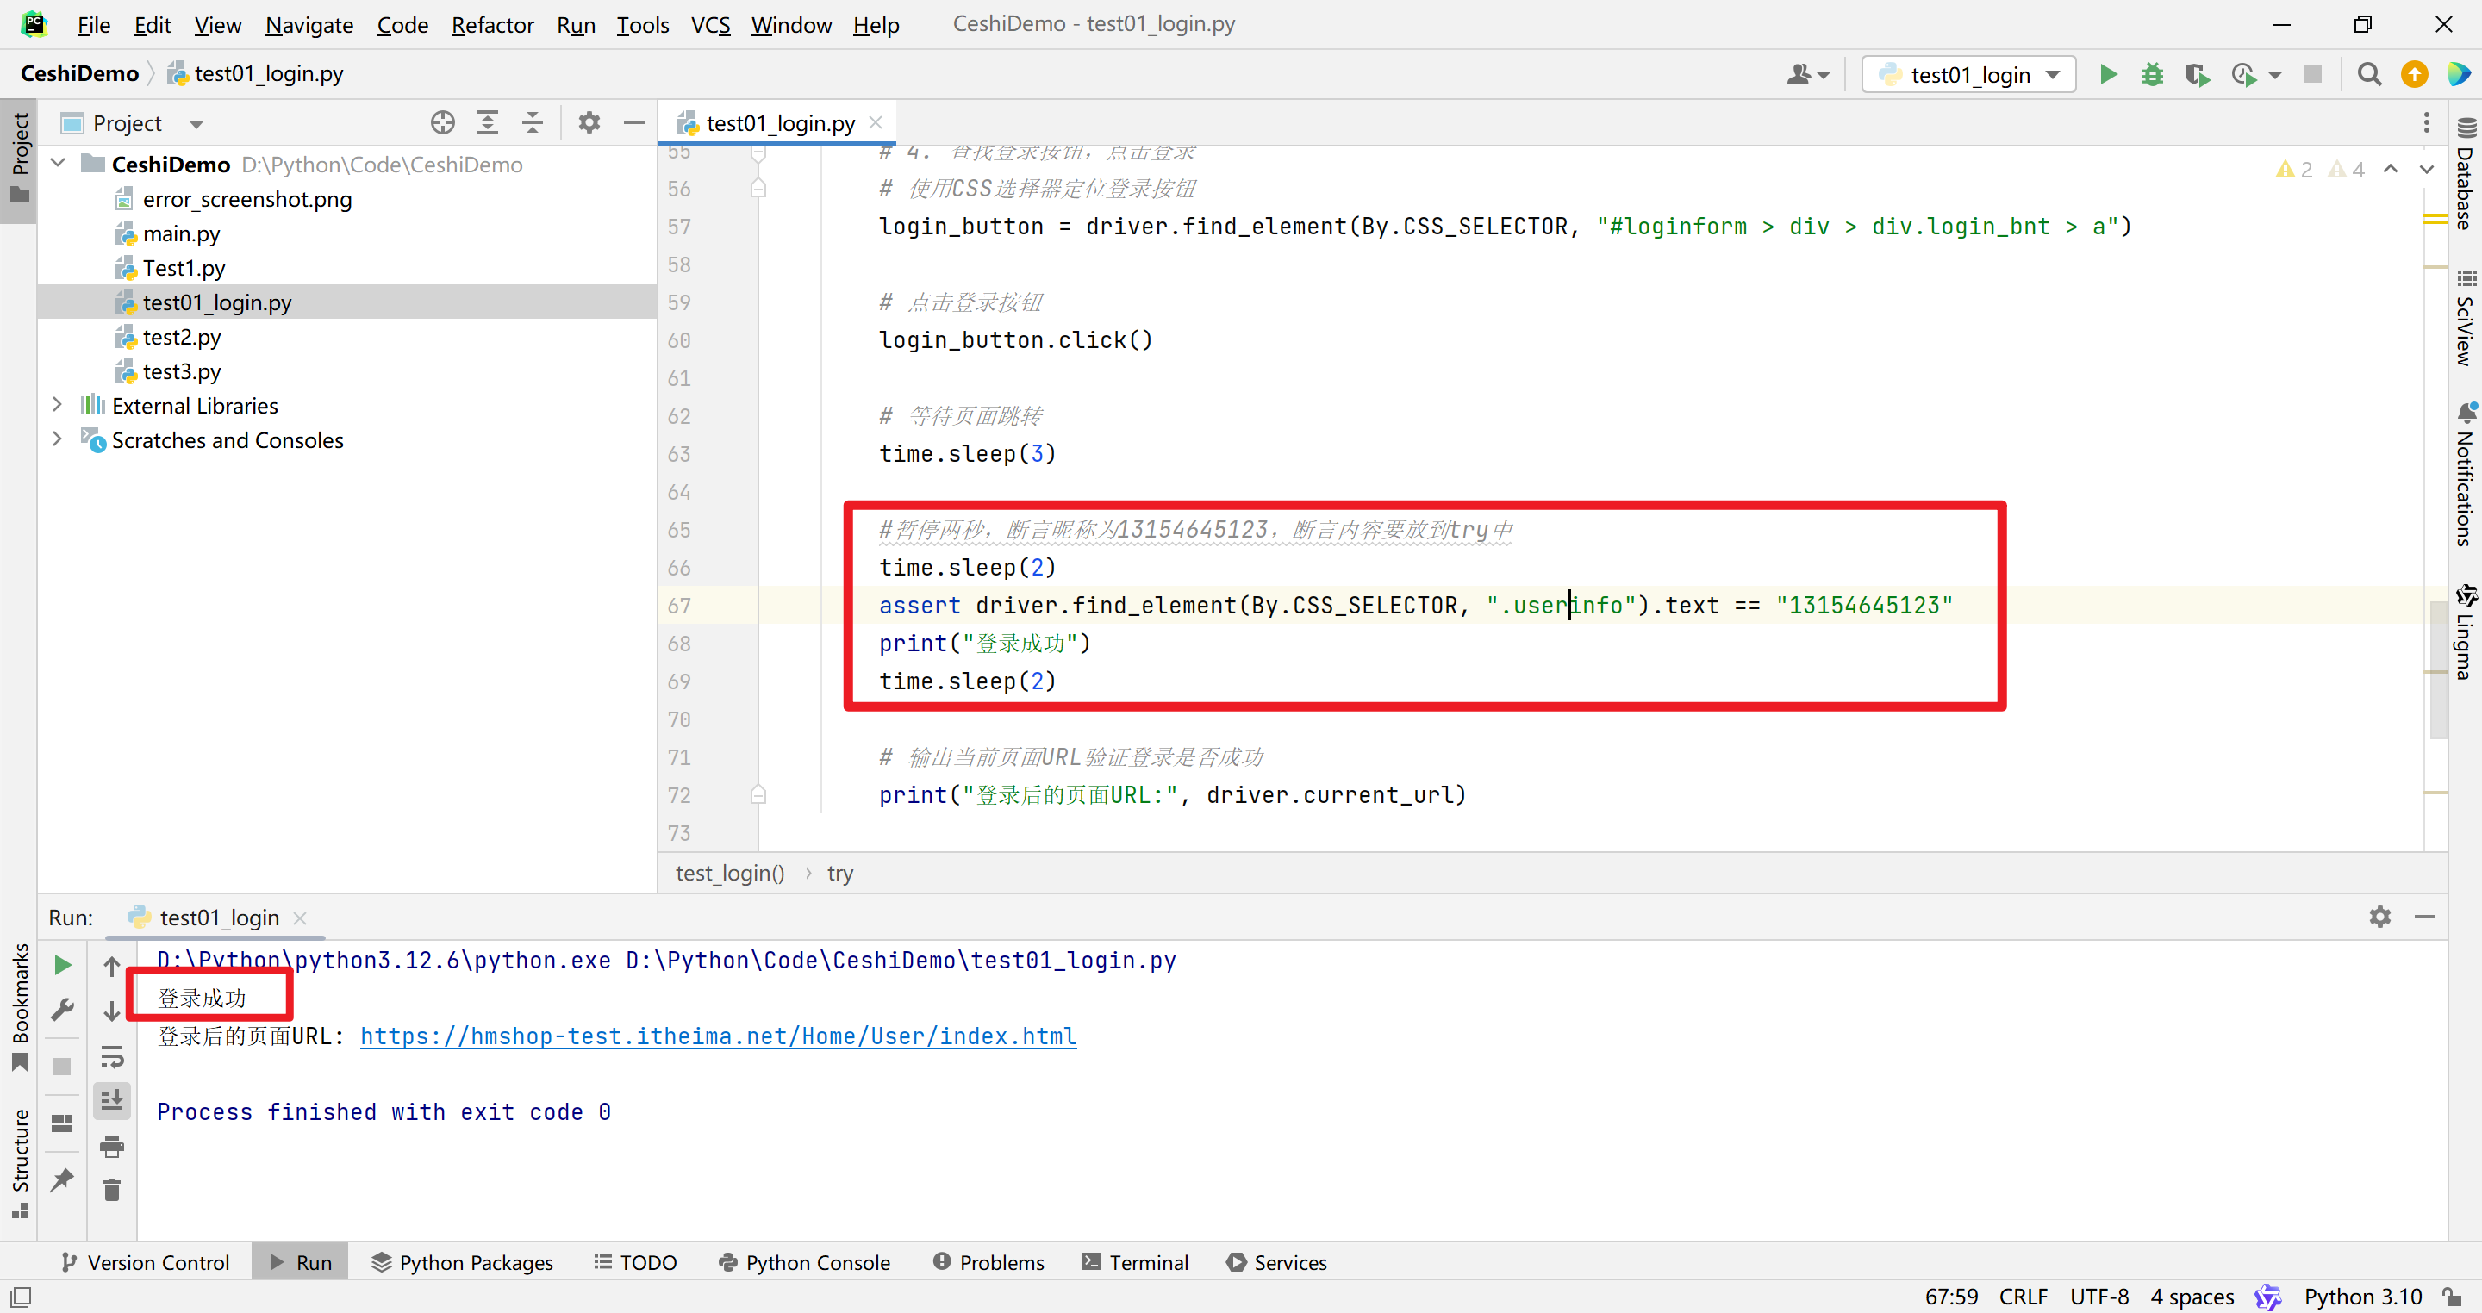Viewport: 2482px width, 1313px height.
Task: Switch to the Terminal tab
Action: [1135, 1262]
